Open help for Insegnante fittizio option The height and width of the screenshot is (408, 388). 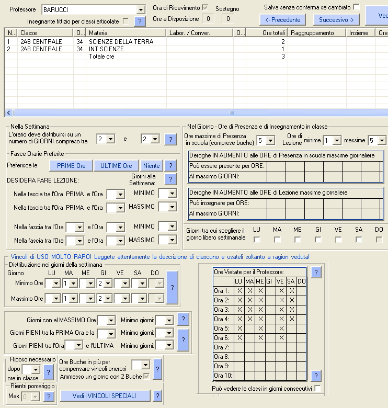(x=140, y=21)
